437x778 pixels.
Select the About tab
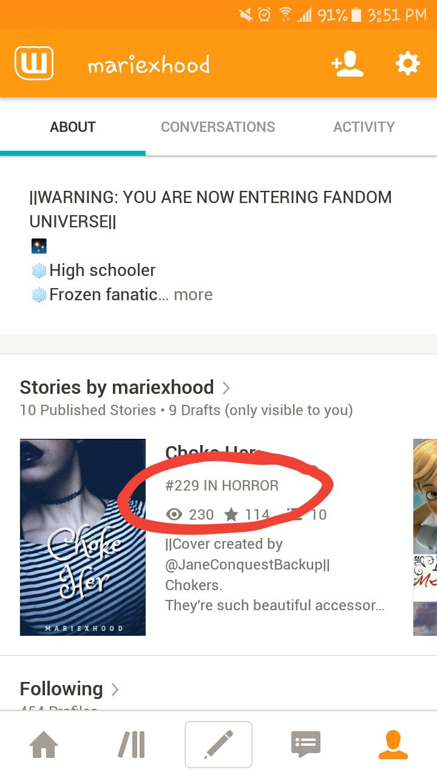tap(73, 127)
